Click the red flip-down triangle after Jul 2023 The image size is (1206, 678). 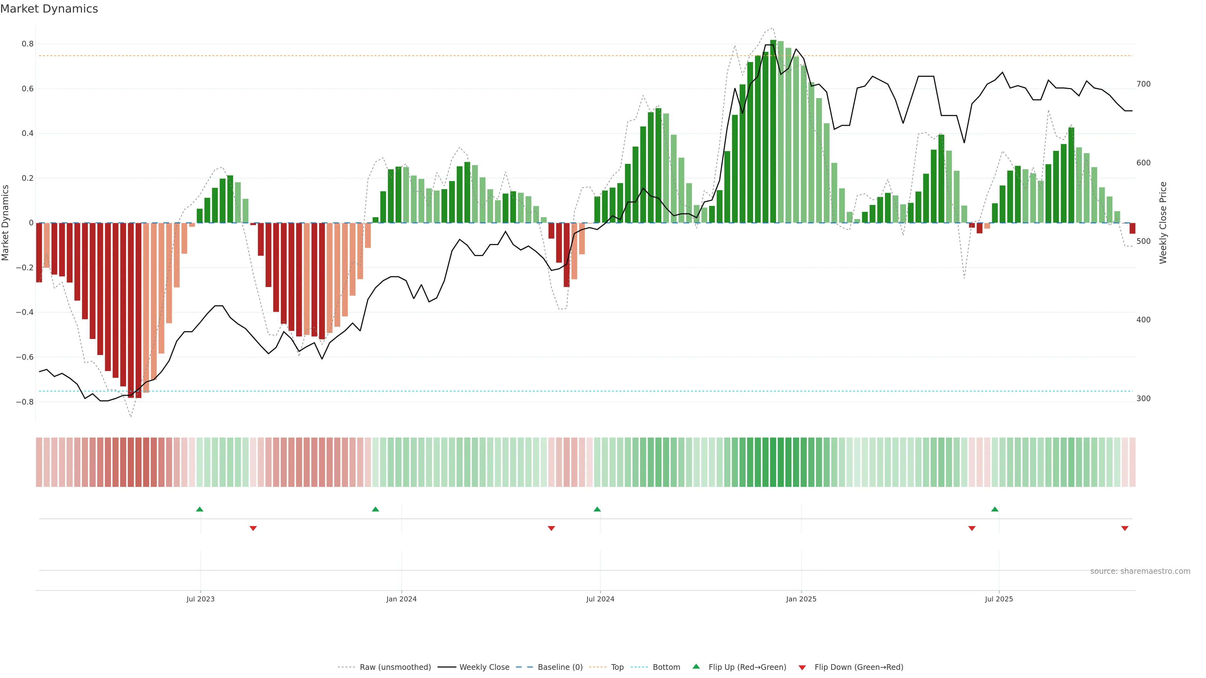pyautogui.click(x=253, y=528)
